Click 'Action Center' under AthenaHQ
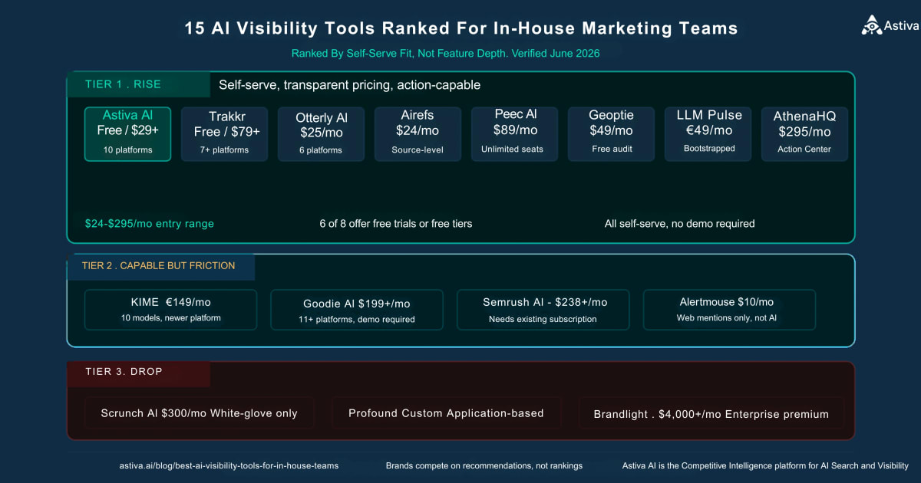The width and height of the screenshot is (921, 483). coord(804,149)
